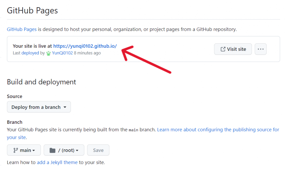Open the YunQi0102 username link
Screen dimensions: 285x171
[62, 53]
